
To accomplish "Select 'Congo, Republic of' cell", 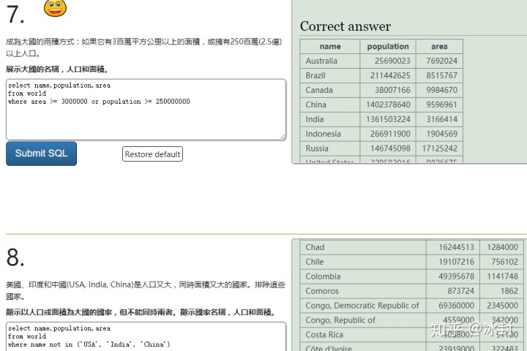I will [363, 320].
